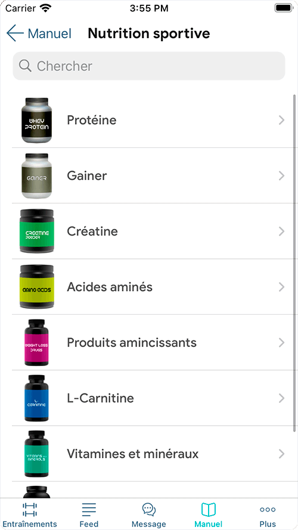The image size is (298, 530).
Task: Expand the Vitamines et minéraux chevron
Action: coord(281,454)
